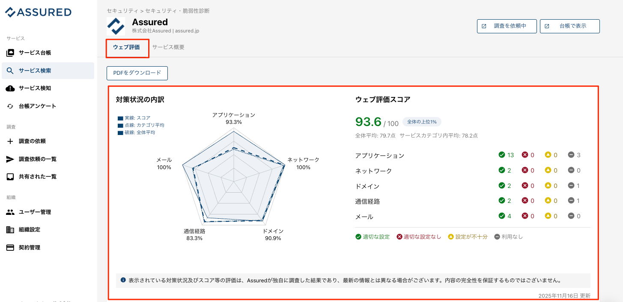Click the 全体の上位1% badge
The width and height of the screenshot is (623, 302).
[422, 122]
